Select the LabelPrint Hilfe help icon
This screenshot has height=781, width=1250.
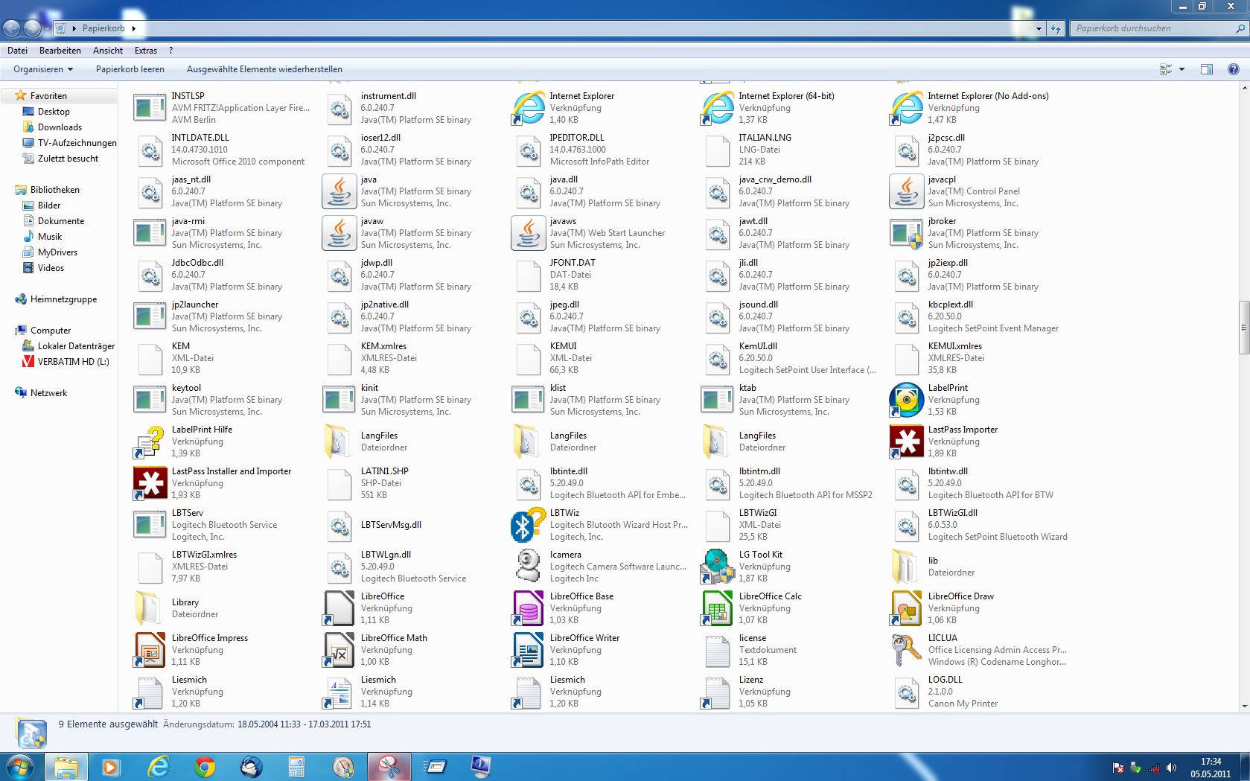pos(150,441)
